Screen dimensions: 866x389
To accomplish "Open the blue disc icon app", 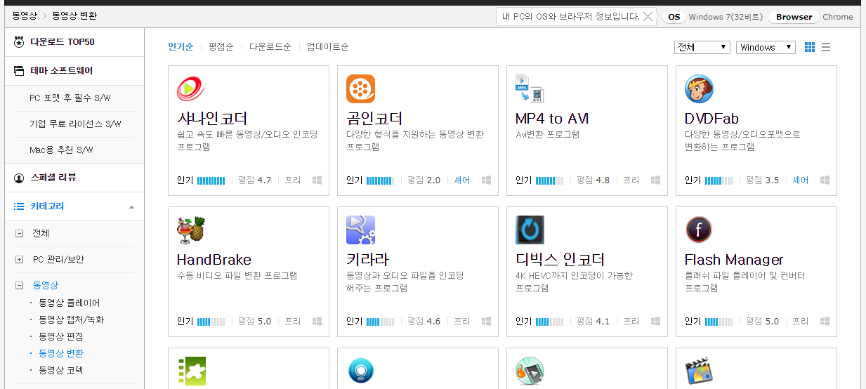I will click(360, 371).
